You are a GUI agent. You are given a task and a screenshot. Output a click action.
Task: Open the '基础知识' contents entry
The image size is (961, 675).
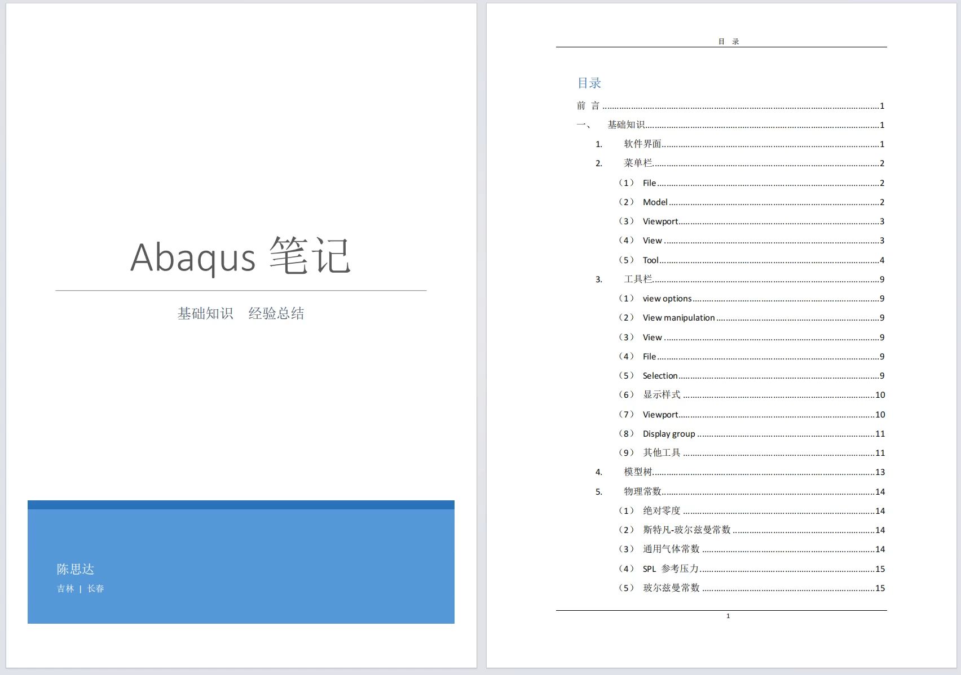[730, 125]
